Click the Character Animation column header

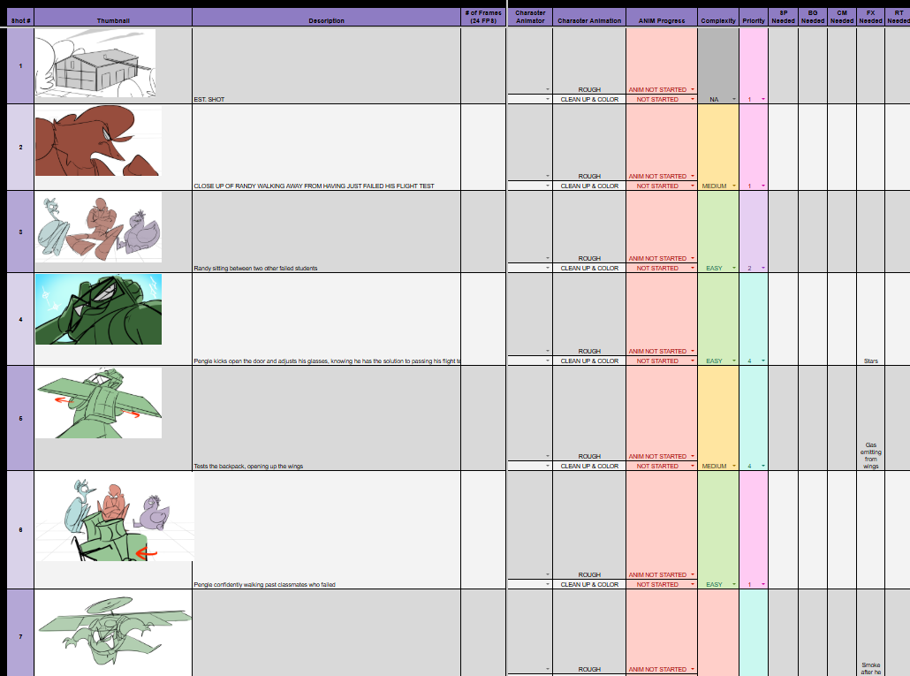(589, 17)
